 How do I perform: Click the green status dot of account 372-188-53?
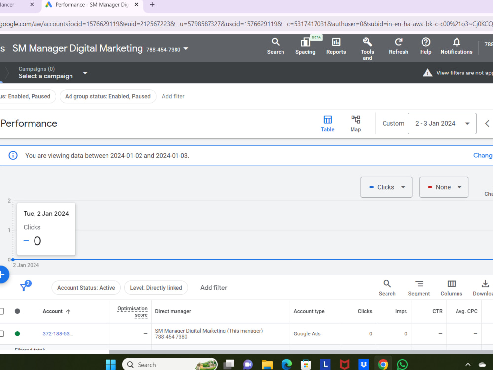point(17,333)
